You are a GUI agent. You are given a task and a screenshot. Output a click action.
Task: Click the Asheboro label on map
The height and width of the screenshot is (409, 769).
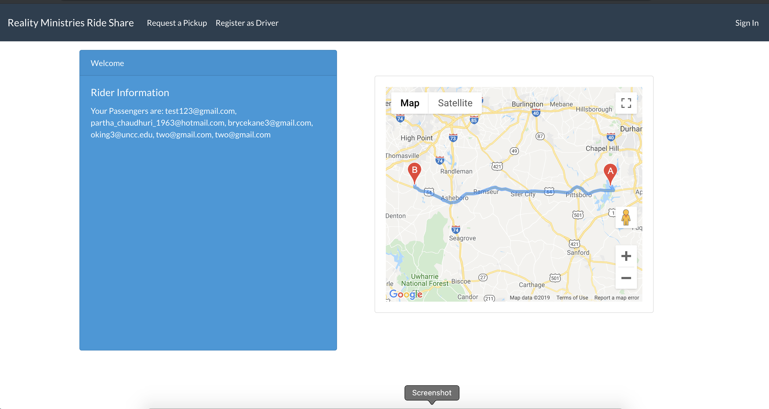[x=454, y=198]
